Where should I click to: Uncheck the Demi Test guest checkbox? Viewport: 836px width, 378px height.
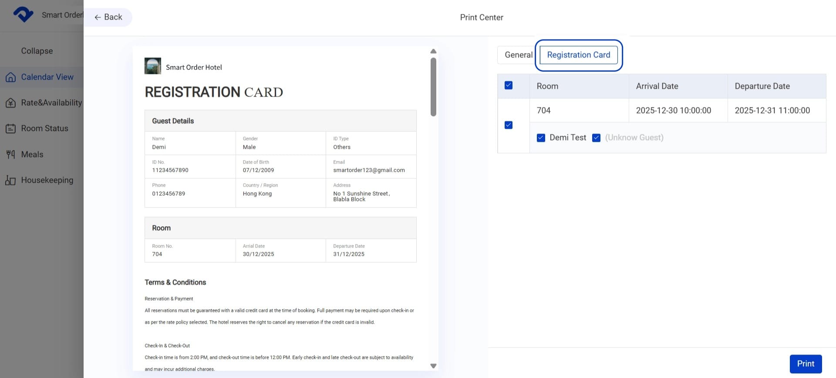pyautogui.click(x=541, y=138)
